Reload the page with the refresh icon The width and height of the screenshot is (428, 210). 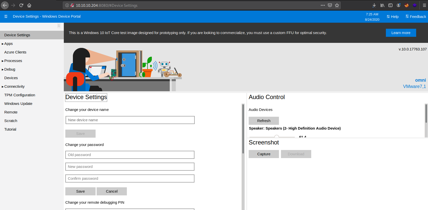coord(21,5)
